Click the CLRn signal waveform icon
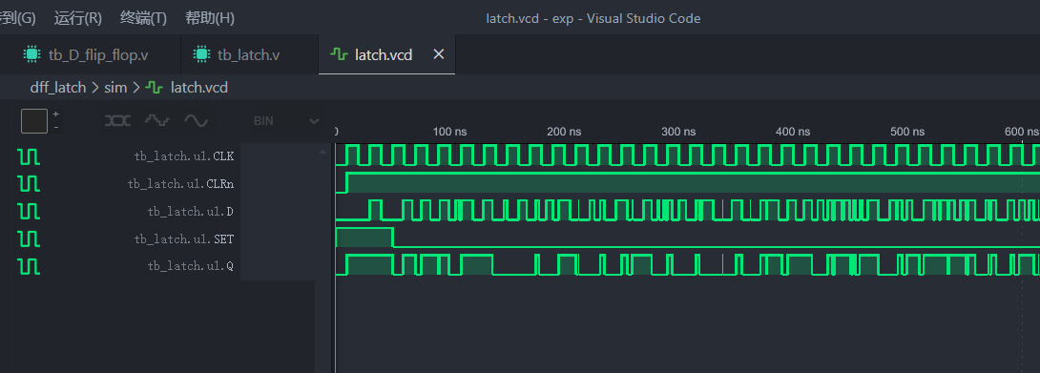This screenshot has height=373, width=1040. 29,184
